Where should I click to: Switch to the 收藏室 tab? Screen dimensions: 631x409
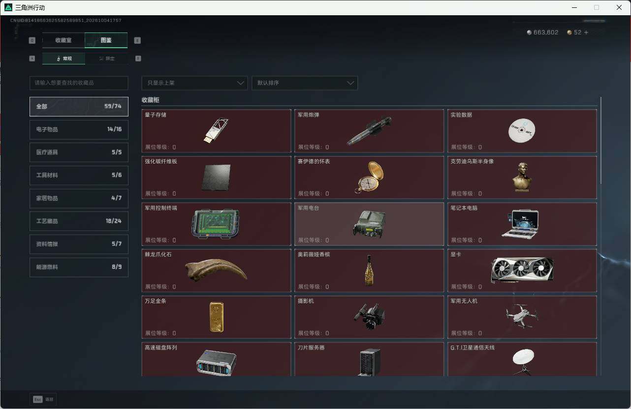[63, 40]
